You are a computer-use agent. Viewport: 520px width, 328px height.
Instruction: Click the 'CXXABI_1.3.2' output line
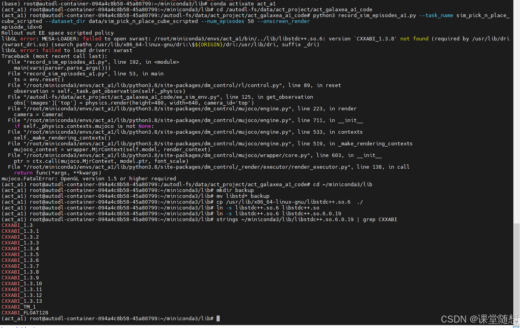coord(20,237)
